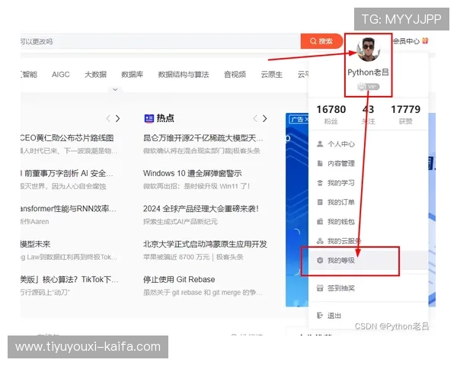Click subtitle 探索生成式AI产品新纪元

[180, 222]
